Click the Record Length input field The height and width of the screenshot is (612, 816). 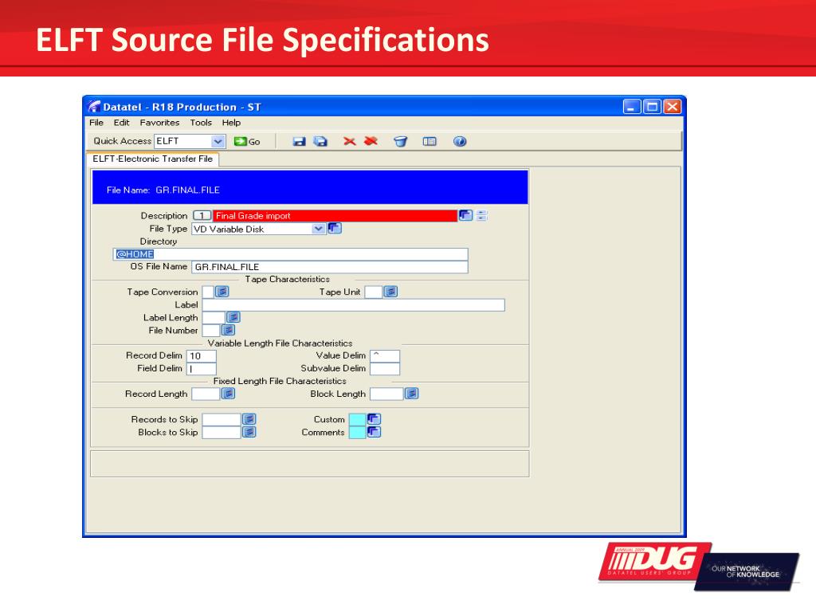(206, 394)
